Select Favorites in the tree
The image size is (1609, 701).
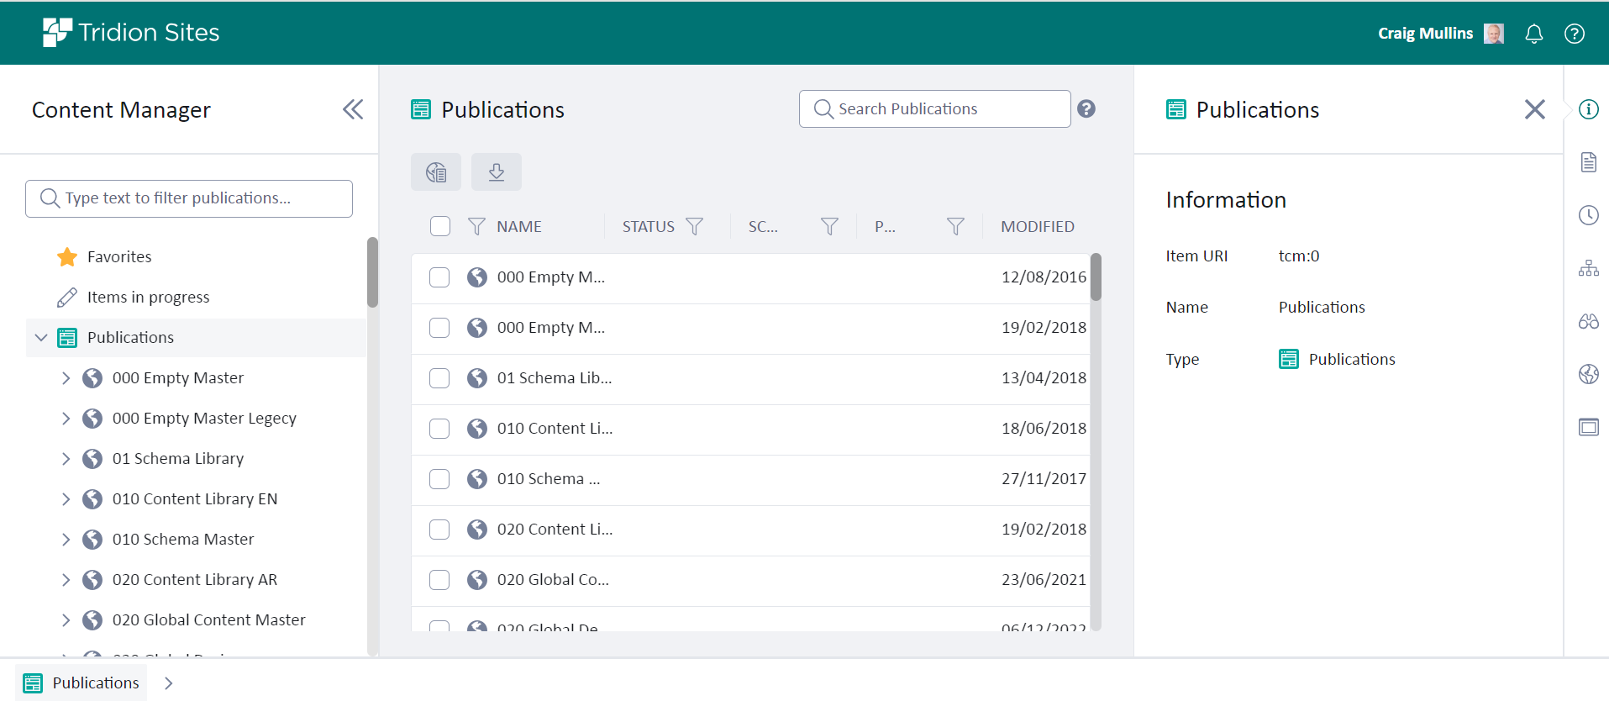point(119,256)
